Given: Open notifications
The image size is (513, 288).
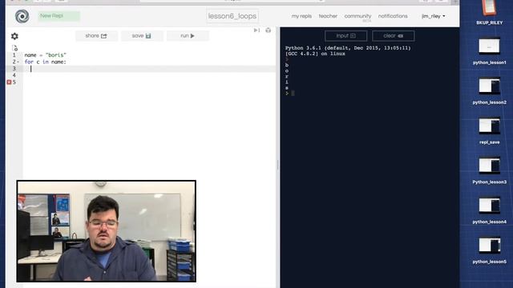Looking at the screenshot, I should point(393,16).
